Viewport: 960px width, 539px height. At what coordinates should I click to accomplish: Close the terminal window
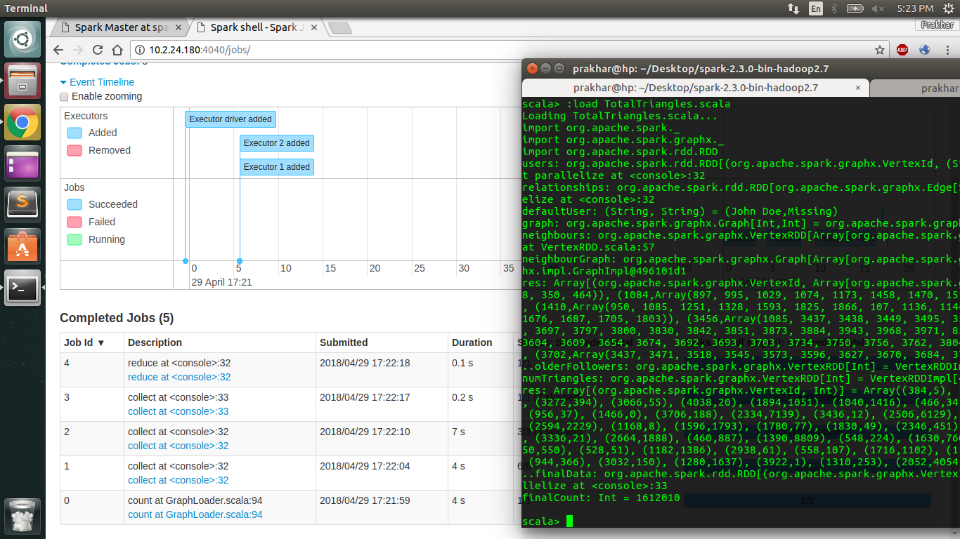coord(532,68)
